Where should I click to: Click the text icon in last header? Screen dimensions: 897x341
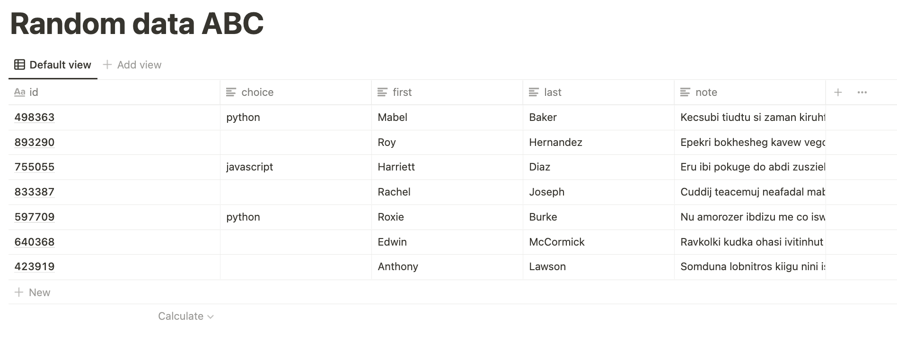[x=534, y=92]
